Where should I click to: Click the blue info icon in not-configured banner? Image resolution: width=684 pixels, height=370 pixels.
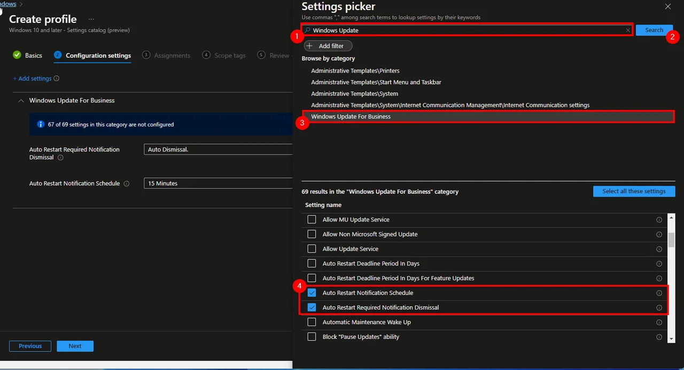coord(41,124)
